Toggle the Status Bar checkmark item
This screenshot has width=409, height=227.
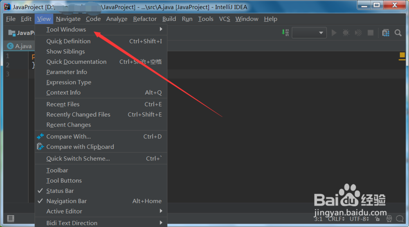(101, 191)
